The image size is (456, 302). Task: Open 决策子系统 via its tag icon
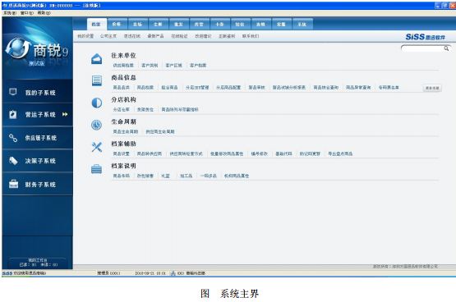pos(13,161)
